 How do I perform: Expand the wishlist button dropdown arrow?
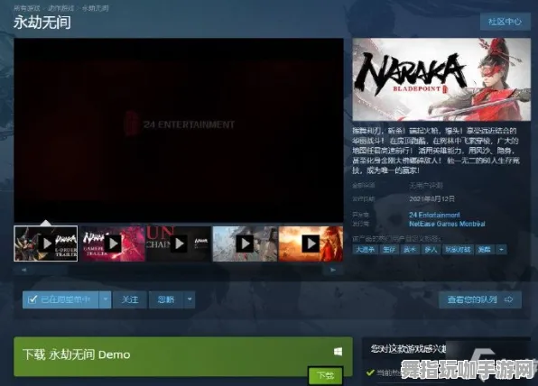click(106, 299)
